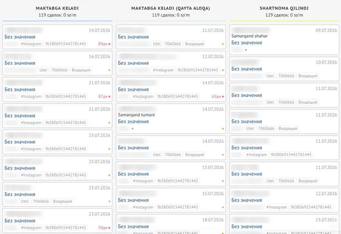The height and width of the screenshot is (234, 341).
Task: Open the 'Без значения' deal dated 10.07.2026
Action: (246, 69)
